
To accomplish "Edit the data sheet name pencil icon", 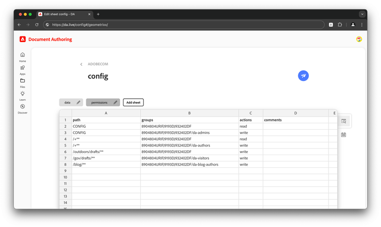I will (x=78, y=102).
